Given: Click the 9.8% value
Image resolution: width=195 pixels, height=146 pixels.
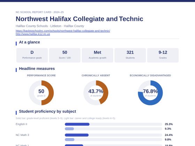Looking at the screenshot, I should [x=168, y=139].
